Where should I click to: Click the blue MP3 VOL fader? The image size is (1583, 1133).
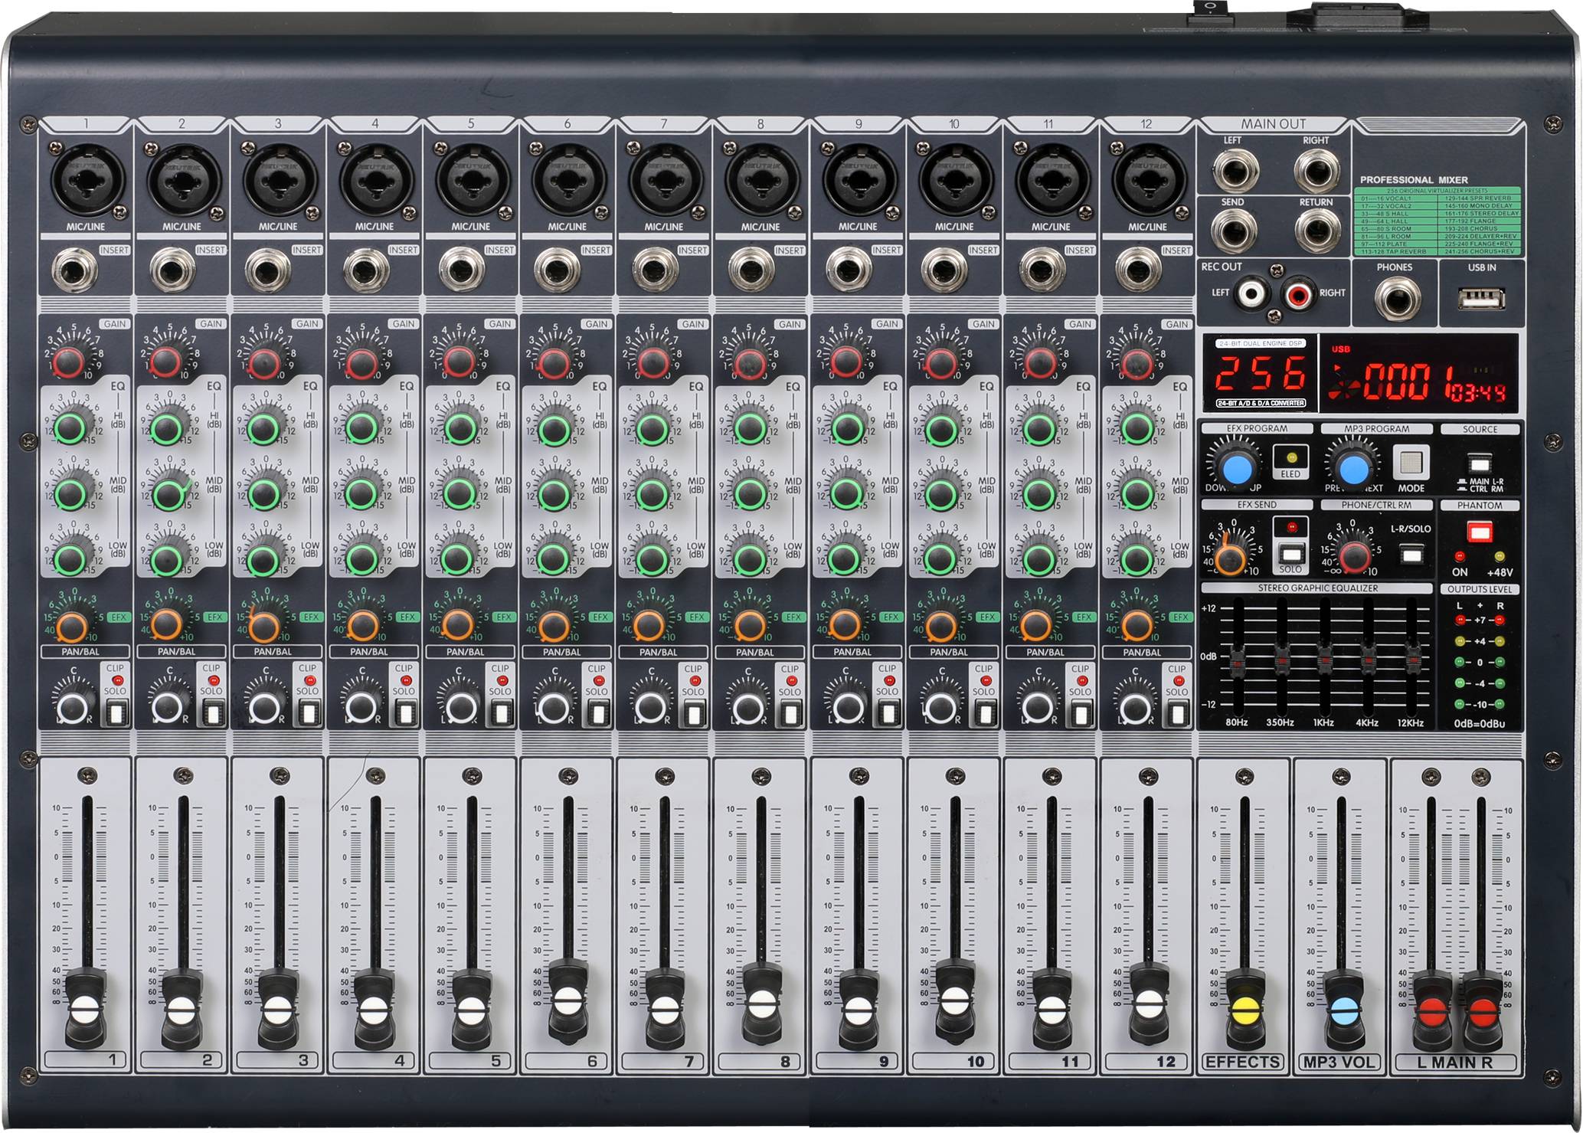click(x=1344, y=1009)
